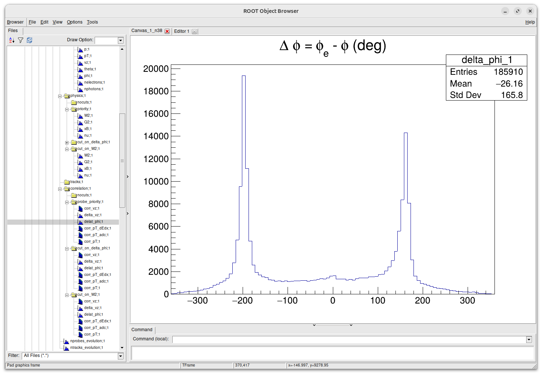
Task: Click nocuts;1 folder icon under physics
Action: click(x=74, y=102)
